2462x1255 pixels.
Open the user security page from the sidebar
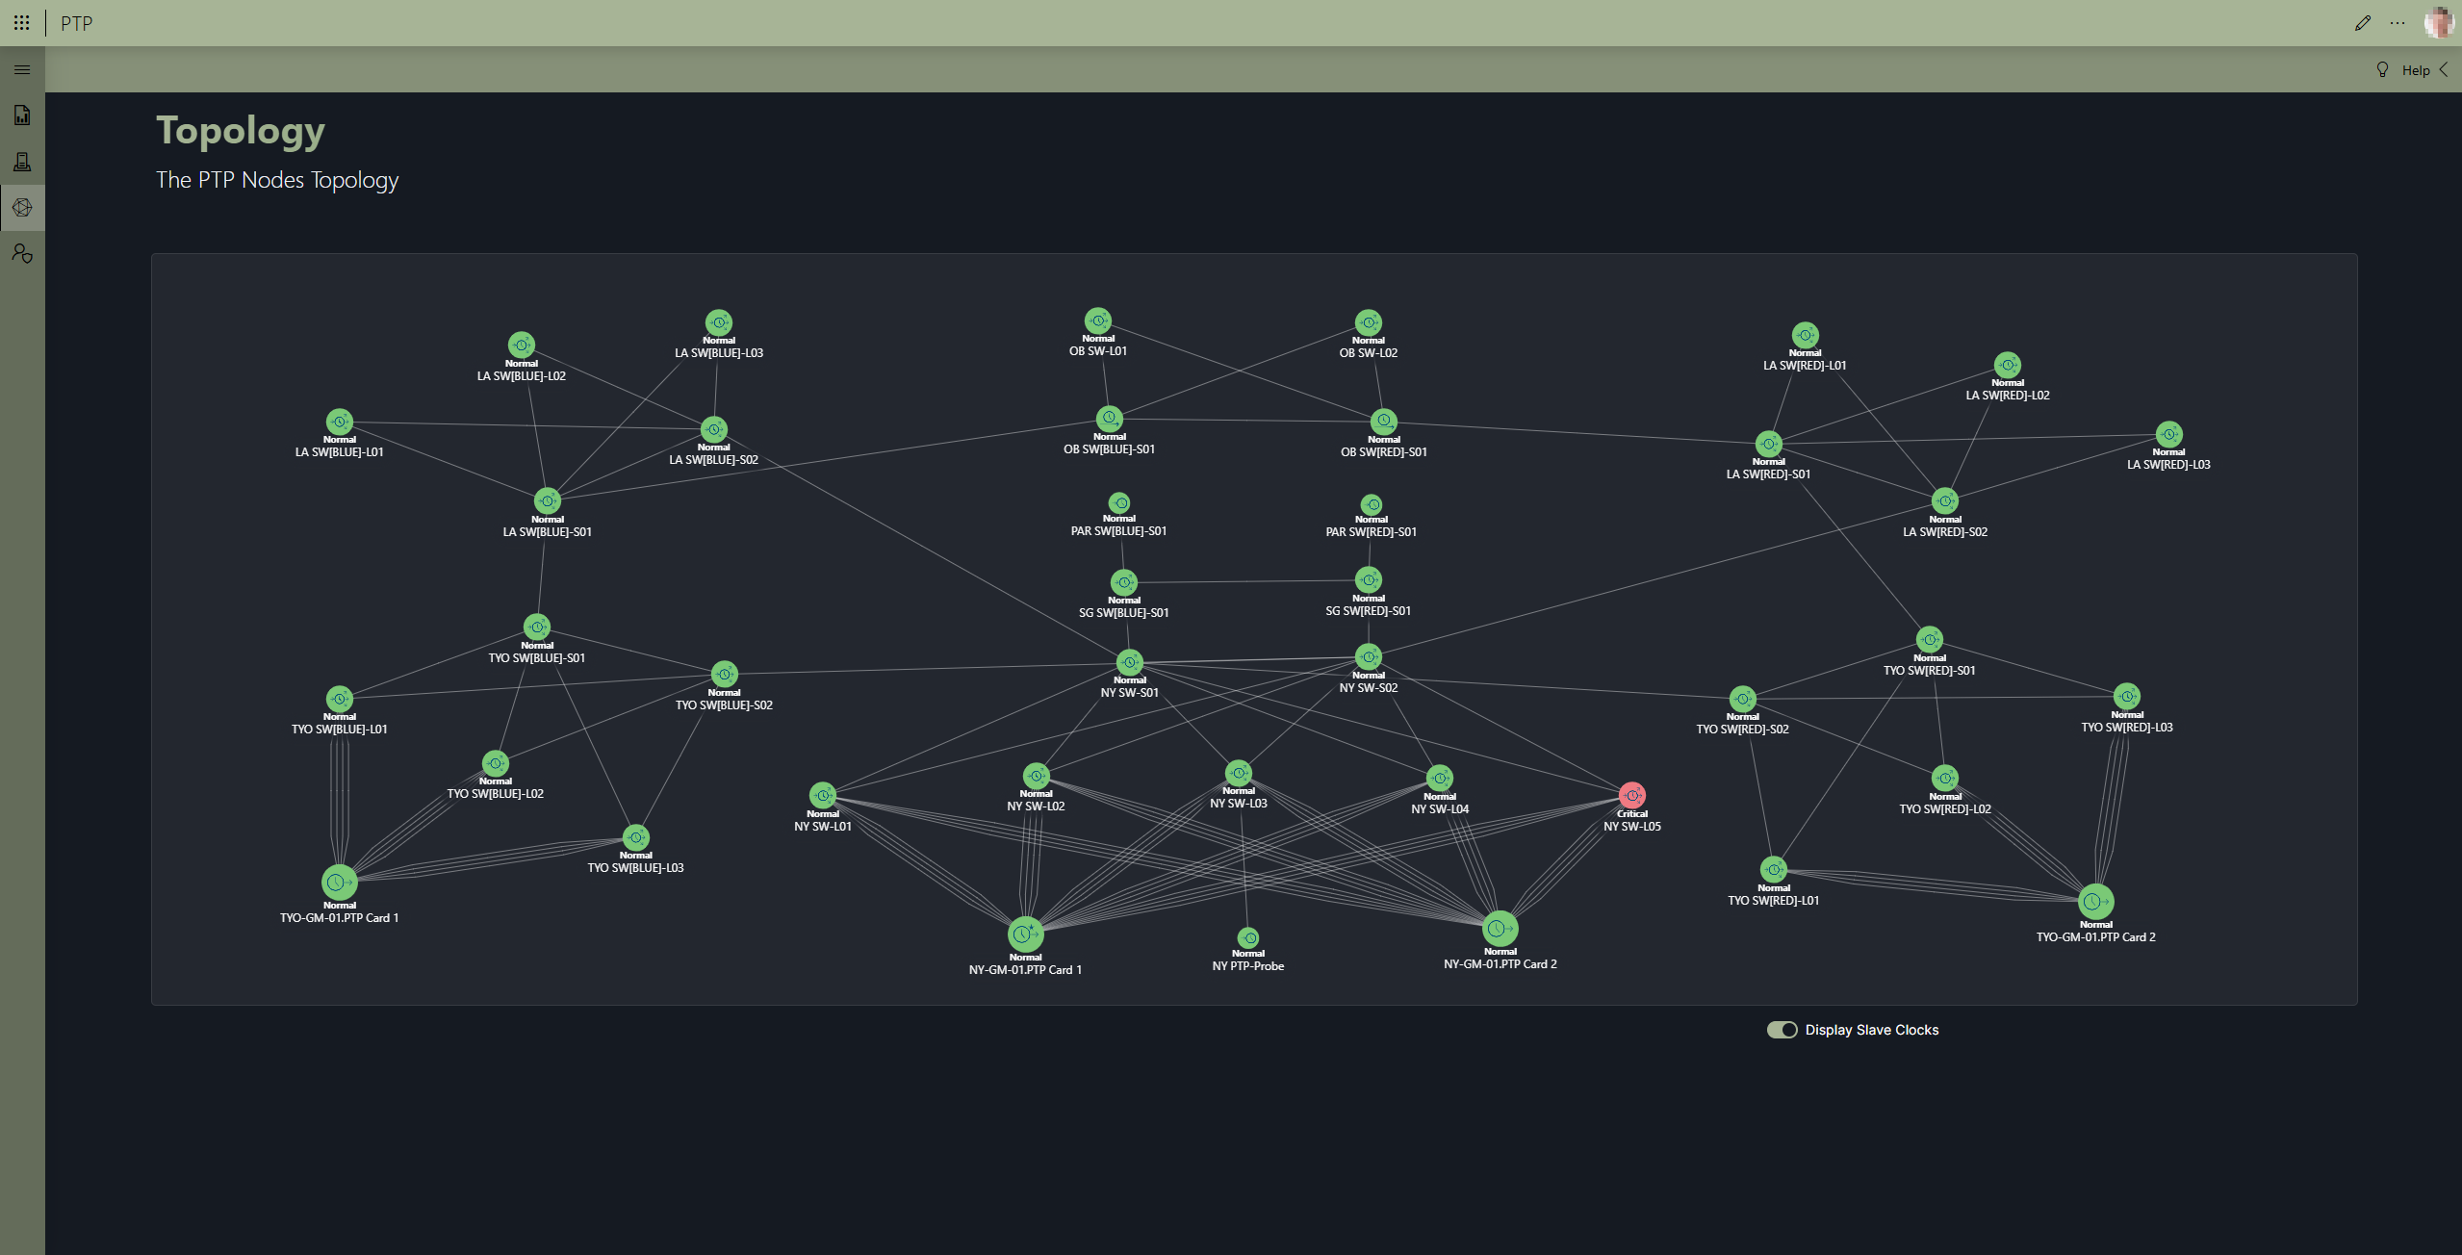pos(22,254)
